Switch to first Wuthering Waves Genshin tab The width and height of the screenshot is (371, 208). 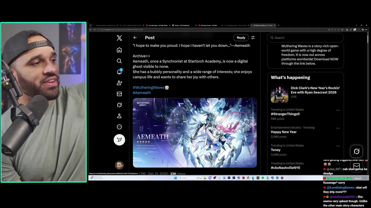tap(106, 25)
